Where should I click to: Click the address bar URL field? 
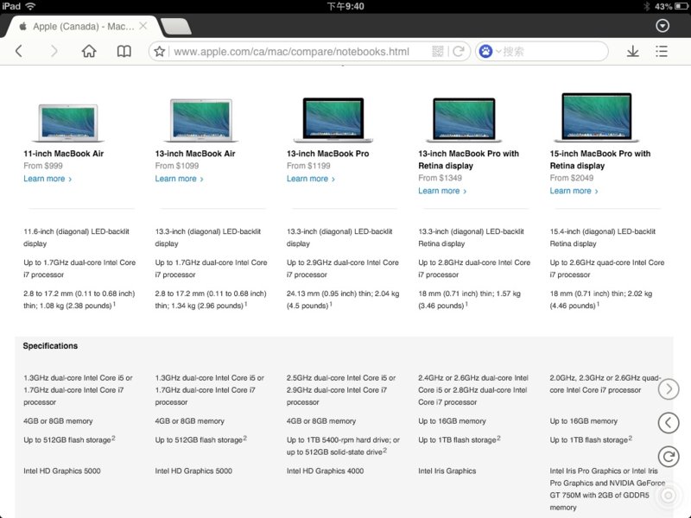294,52
